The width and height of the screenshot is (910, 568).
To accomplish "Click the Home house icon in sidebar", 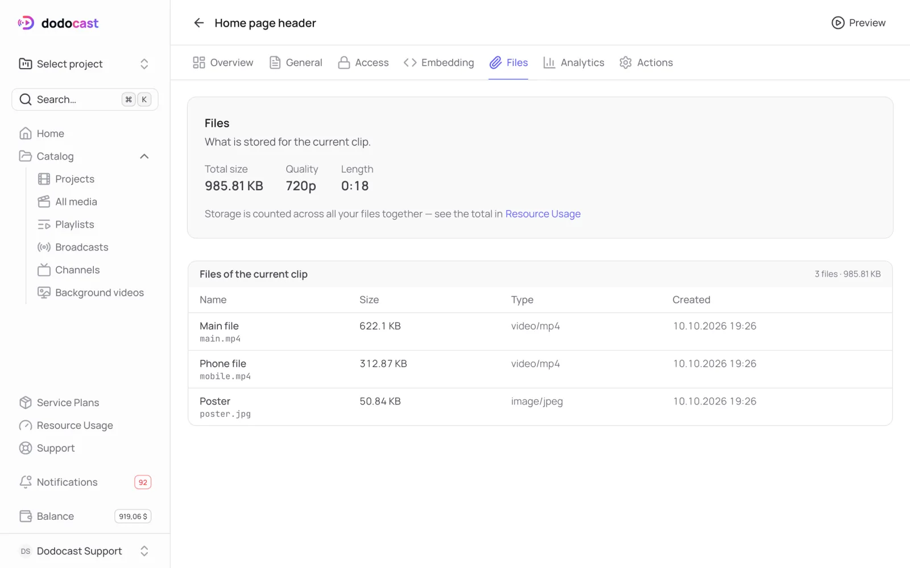I will [x=26, y=133].
